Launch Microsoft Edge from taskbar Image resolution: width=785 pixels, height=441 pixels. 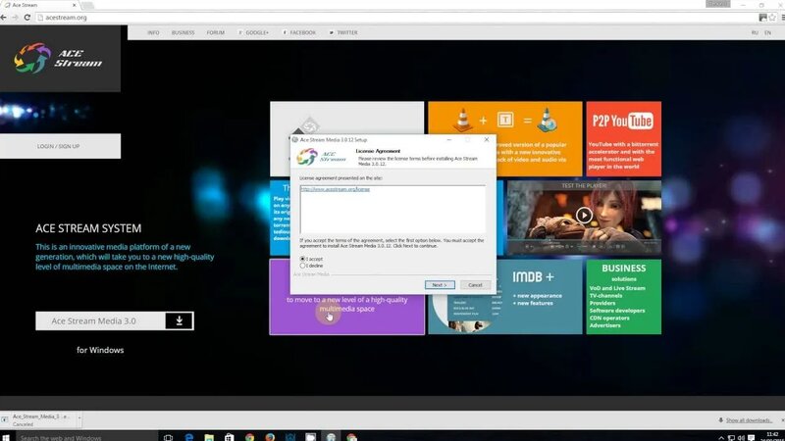tap(188, 437)
